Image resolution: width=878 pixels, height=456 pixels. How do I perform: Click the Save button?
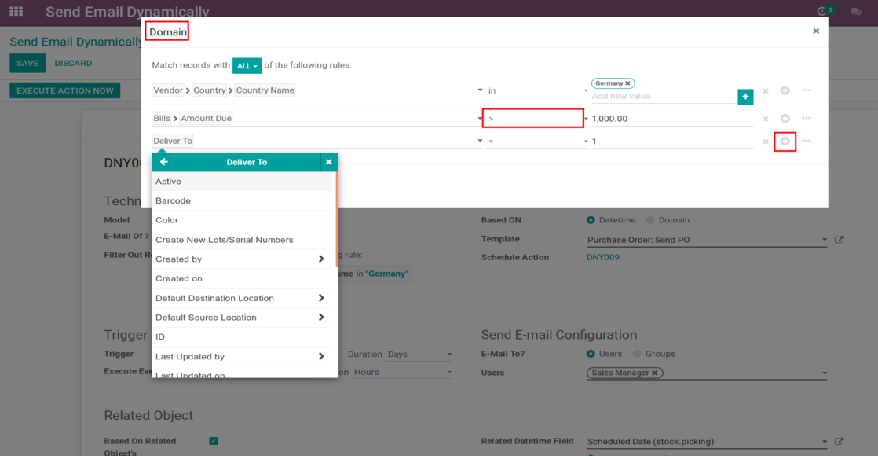[x=27, y=63]
